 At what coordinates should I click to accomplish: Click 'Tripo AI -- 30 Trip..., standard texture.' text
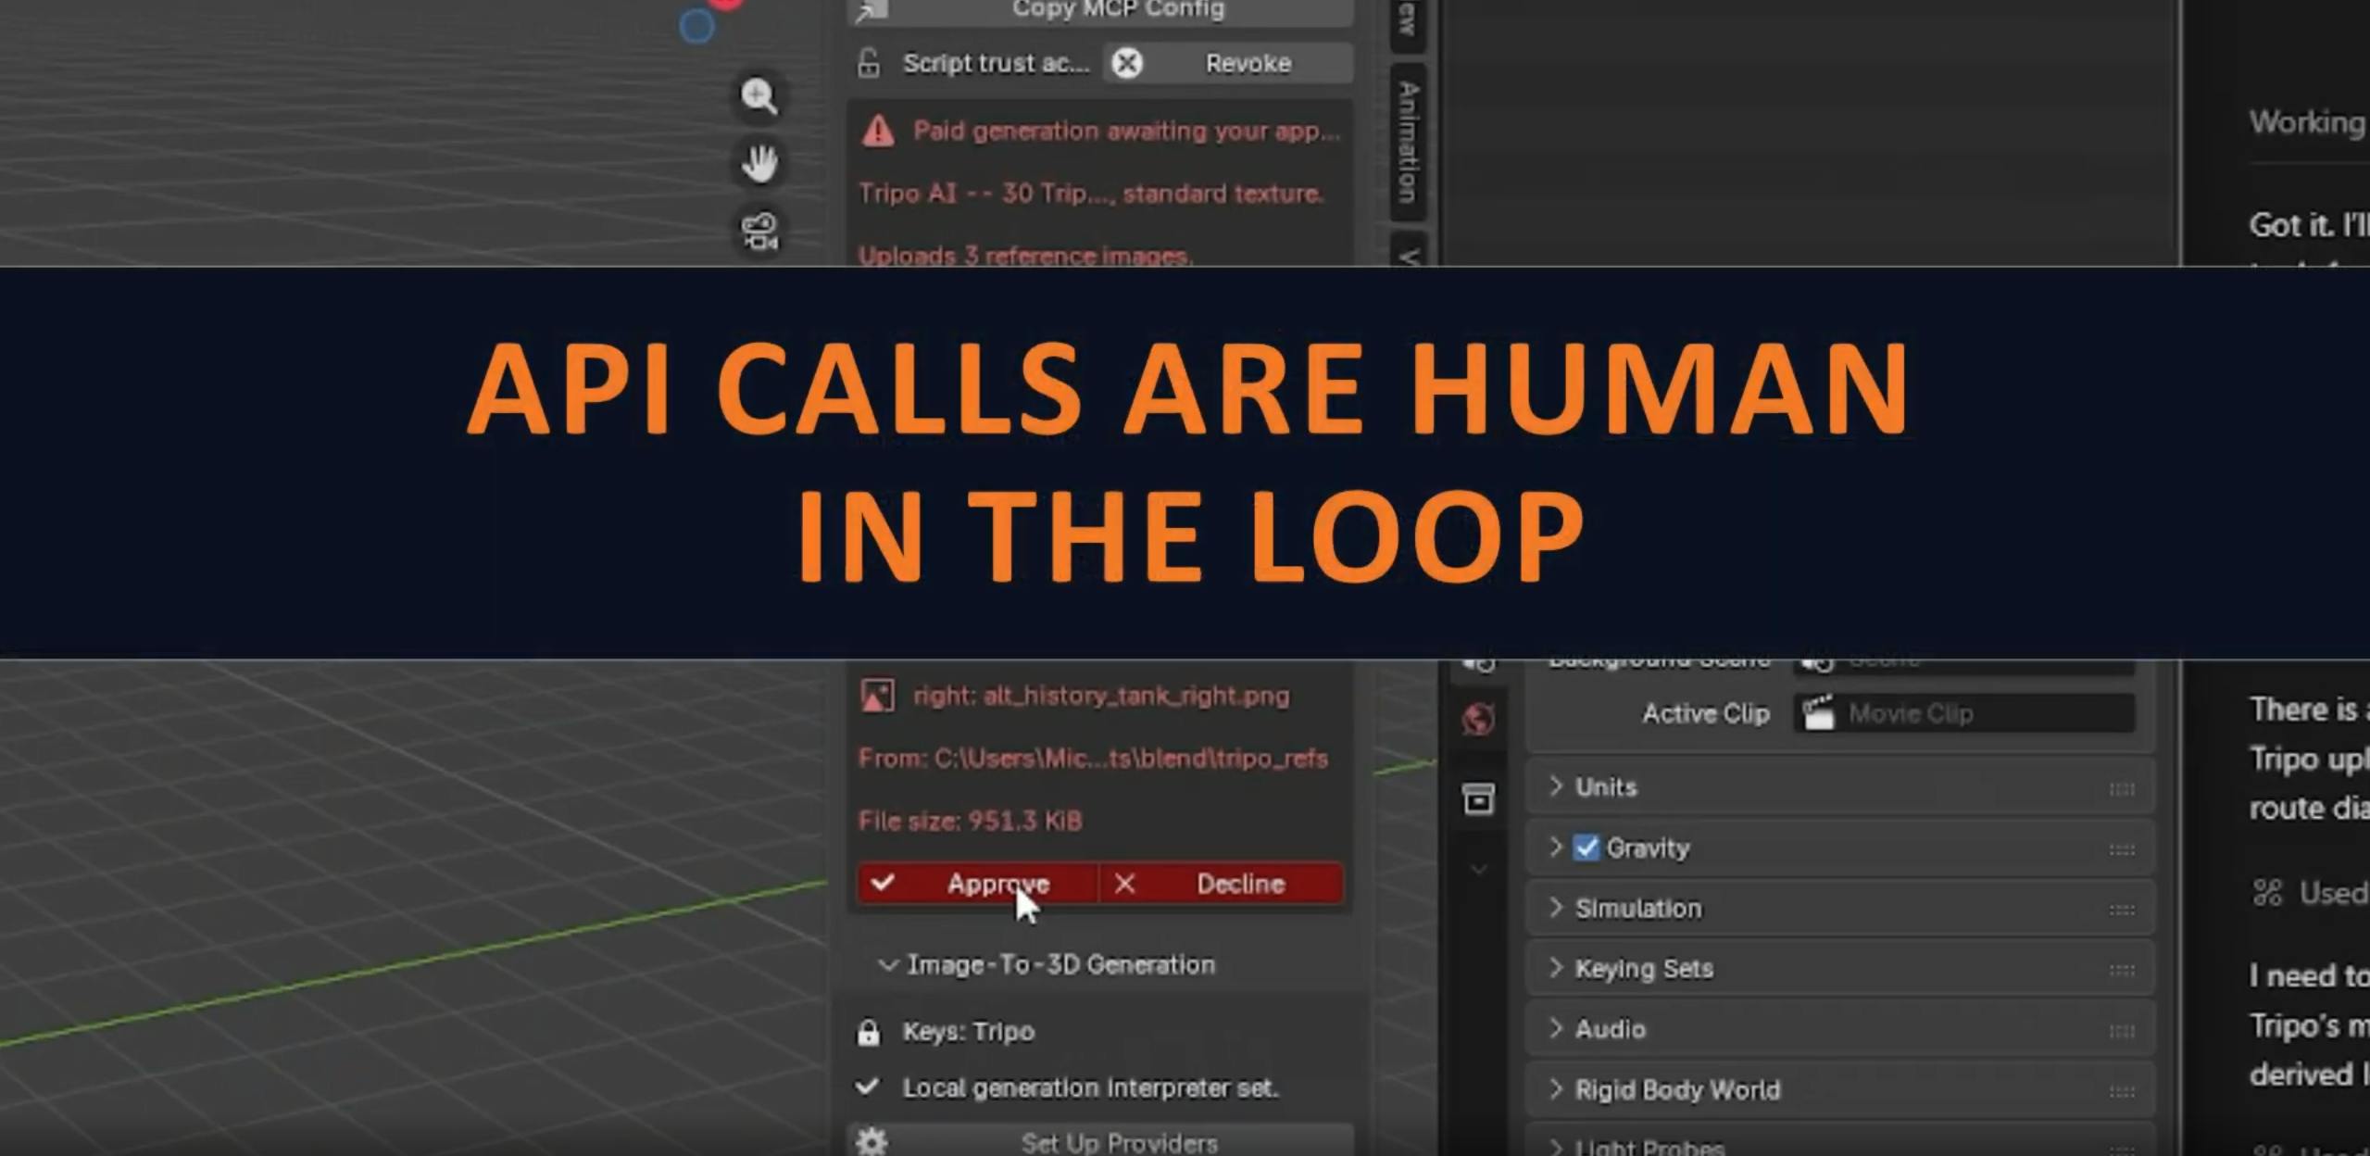[1091, 194]
